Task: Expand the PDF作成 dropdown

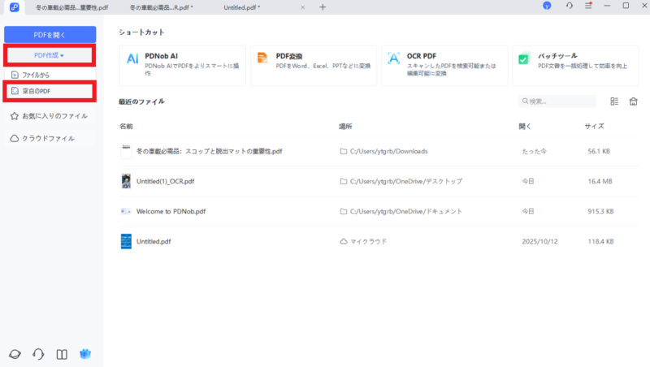Action: pos(50,55)
